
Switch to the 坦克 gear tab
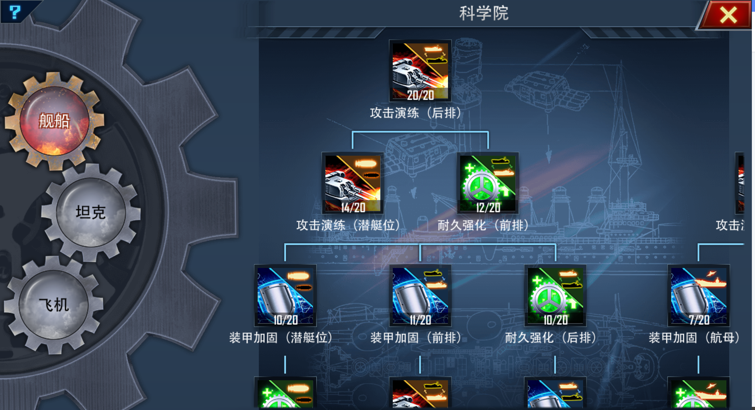click(90, 212)
